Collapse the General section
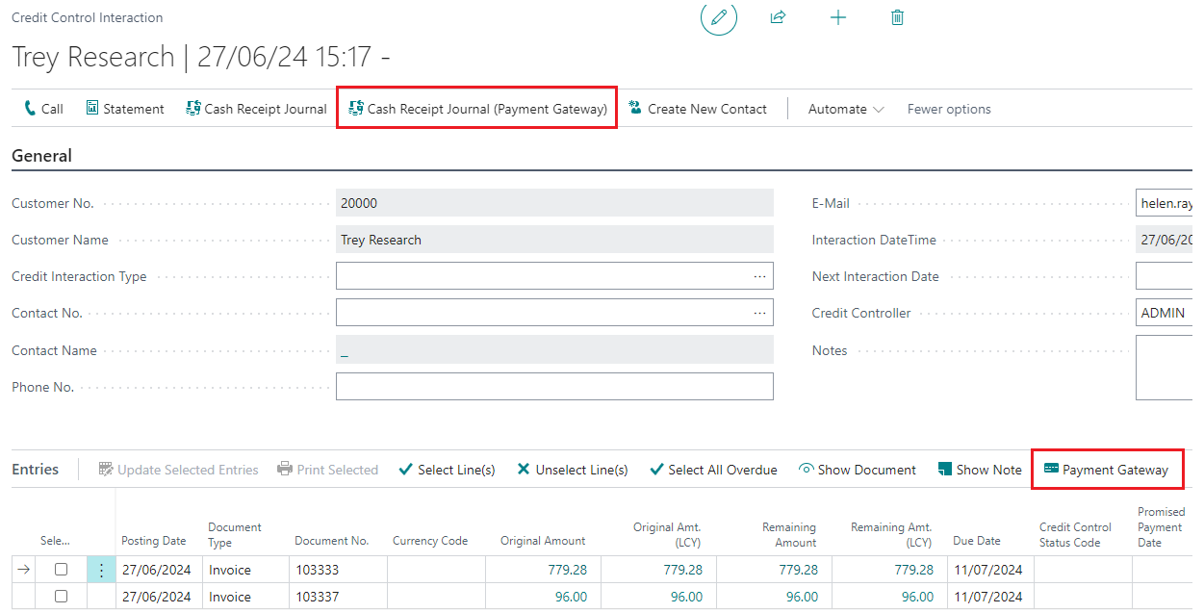The width and height of the screenshot is (1204, 613). [x=41, y=155]
